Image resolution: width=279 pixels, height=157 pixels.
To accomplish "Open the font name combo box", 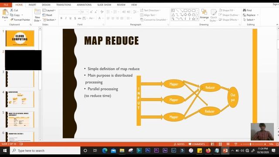I will pyautogui.click(x=70, y=12).
